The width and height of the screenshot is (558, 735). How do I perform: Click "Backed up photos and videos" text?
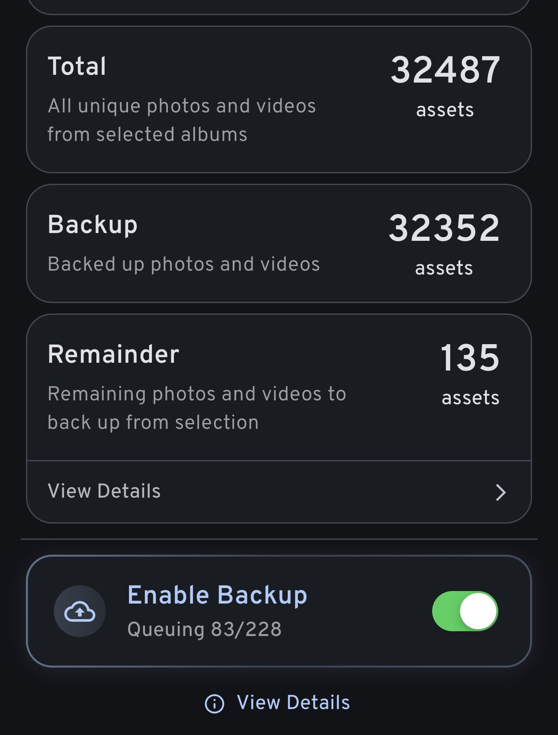coord(184,264)
